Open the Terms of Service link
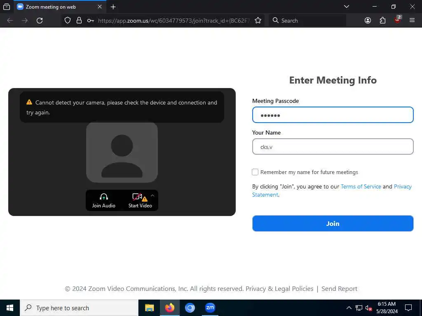This screenshot has width=422, height=316. click(361, 186)
